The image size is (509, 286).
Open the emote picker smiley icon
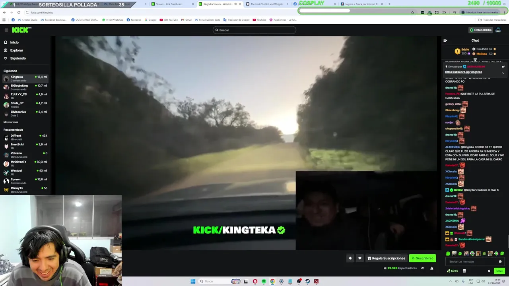[500, 261]
